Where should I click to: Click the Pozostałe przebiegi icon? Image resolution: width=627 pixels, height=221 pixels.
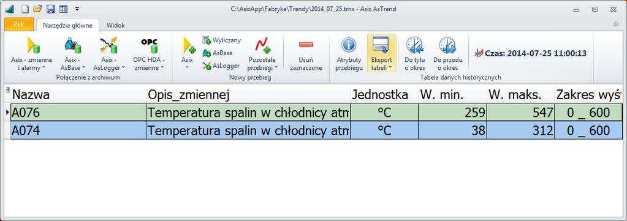click(x=262, y=45)
